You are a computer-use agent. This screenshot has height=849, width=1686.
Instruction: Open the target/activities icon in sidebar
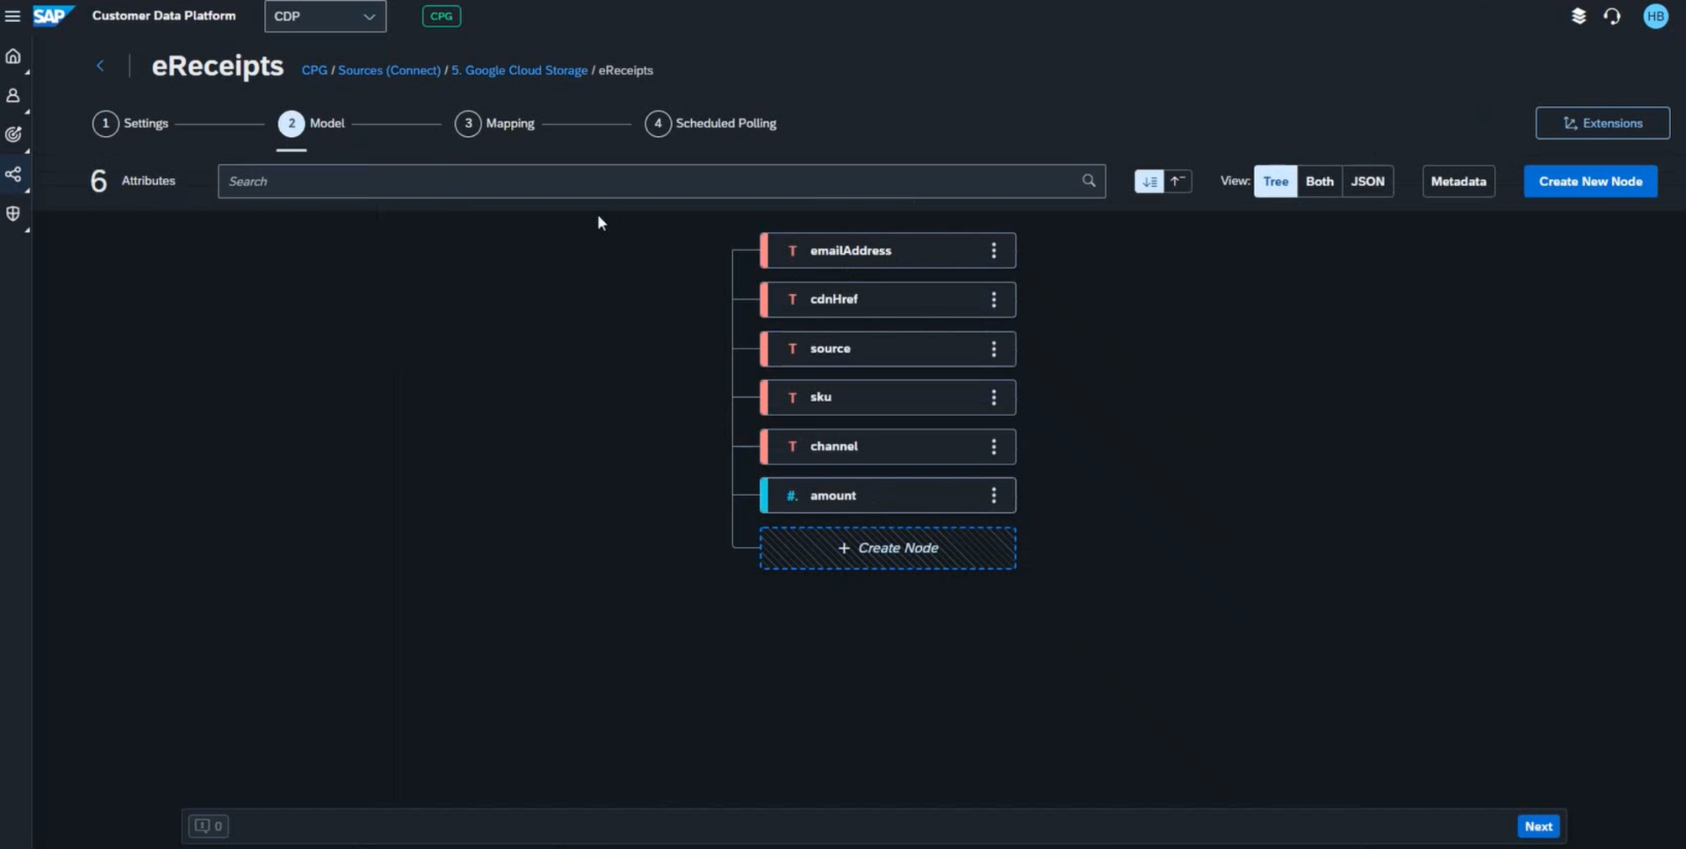[x=13, y=134]
